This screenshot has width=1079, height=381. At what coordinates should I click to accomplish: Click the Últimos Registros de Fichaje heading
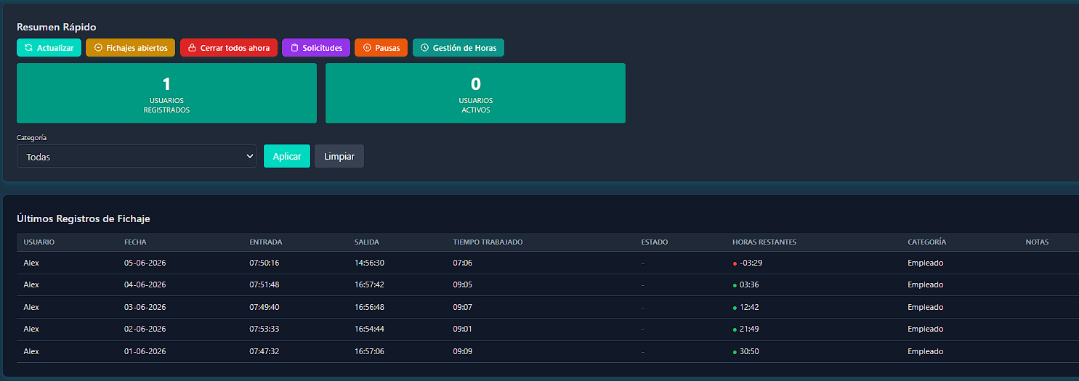[x=84, y=218]
